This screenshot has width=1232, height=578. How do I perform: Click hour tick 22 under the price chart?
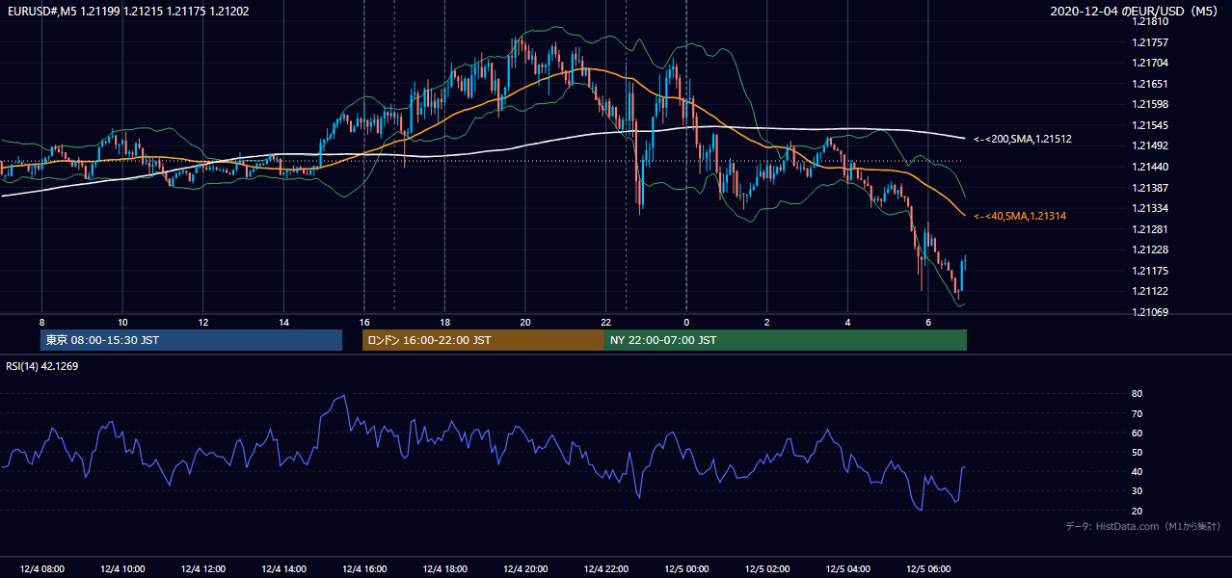point(606,322)
